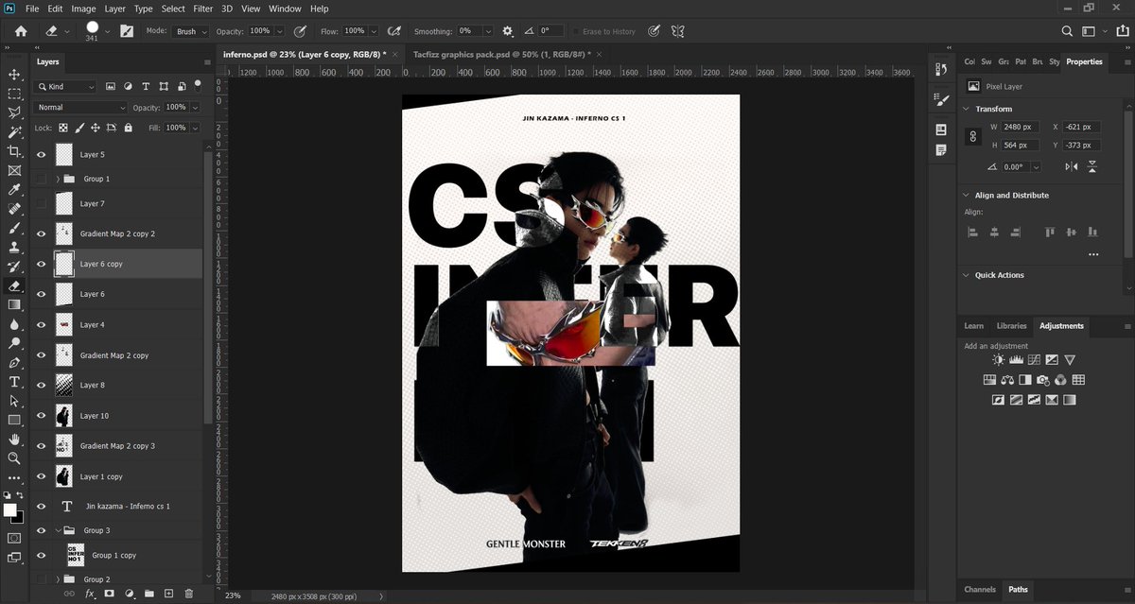Image resolution: width=1135 pixels, height=604 pixels.
Task: Select the Gradient tool
Action: pos(14,304)
